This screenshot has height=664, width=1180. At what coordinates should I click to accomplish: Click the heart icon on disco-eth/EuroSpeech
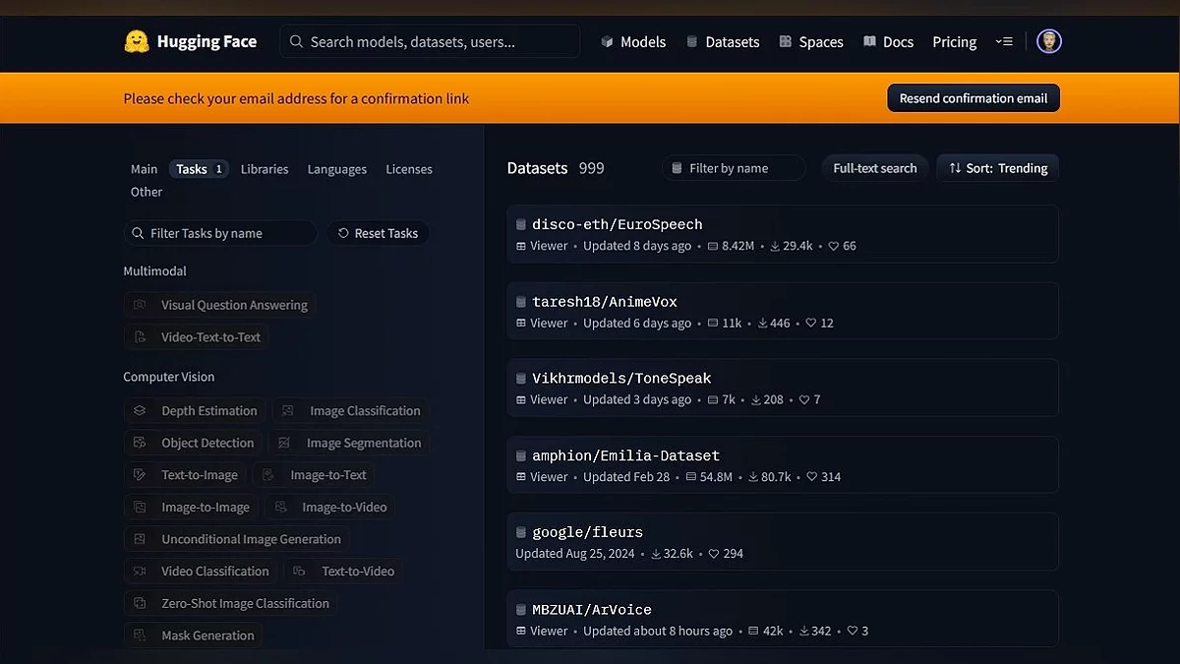coord(833,246)
